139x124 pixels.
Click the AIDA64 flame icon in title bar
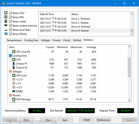pyautogui.click(x=4, y=3)
